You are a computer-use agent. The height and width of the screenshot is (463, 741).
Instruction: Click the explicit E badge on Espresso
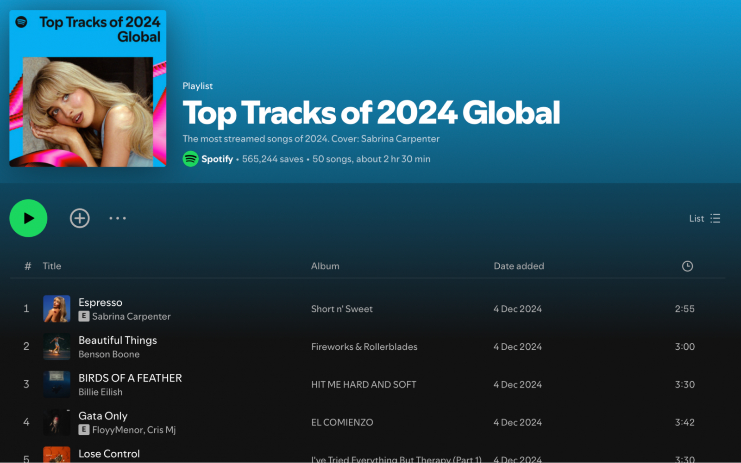(84, 316)
